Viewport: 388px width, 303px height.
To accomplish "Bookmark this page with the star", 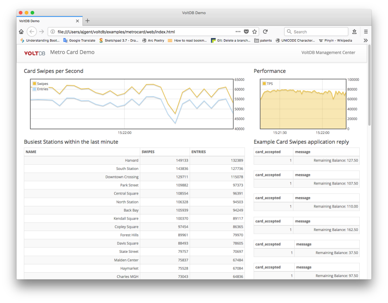I will tap(254, 32).
